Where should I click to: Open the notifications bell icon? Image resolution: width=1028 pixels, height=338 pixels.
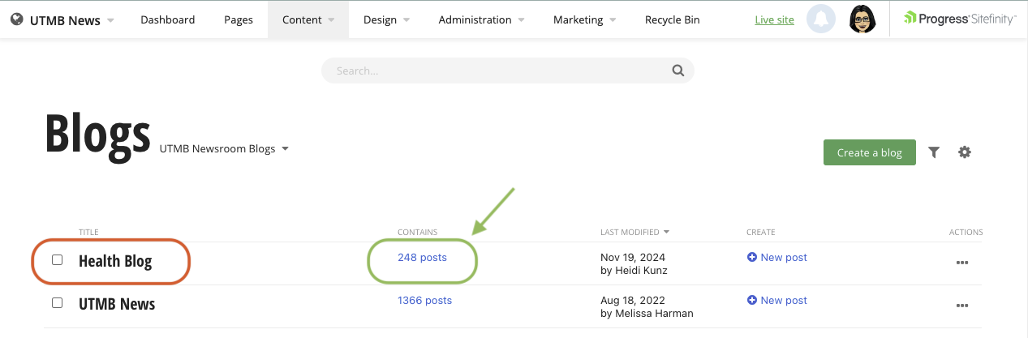821,19
